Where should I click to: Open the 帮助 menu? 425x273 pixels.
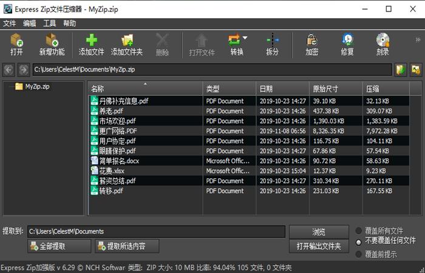(70, 24)
